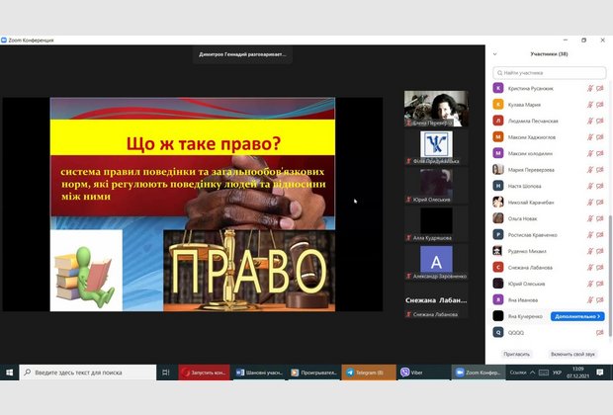Switch to Проигрыватель in the taskbar
Image resolution: width=613 pixels, height=415 pixels.
(314, 373)
